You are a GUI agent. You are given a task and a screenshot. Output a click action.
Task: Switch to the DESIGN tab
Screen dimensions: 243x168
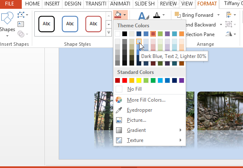pos(72,4)
